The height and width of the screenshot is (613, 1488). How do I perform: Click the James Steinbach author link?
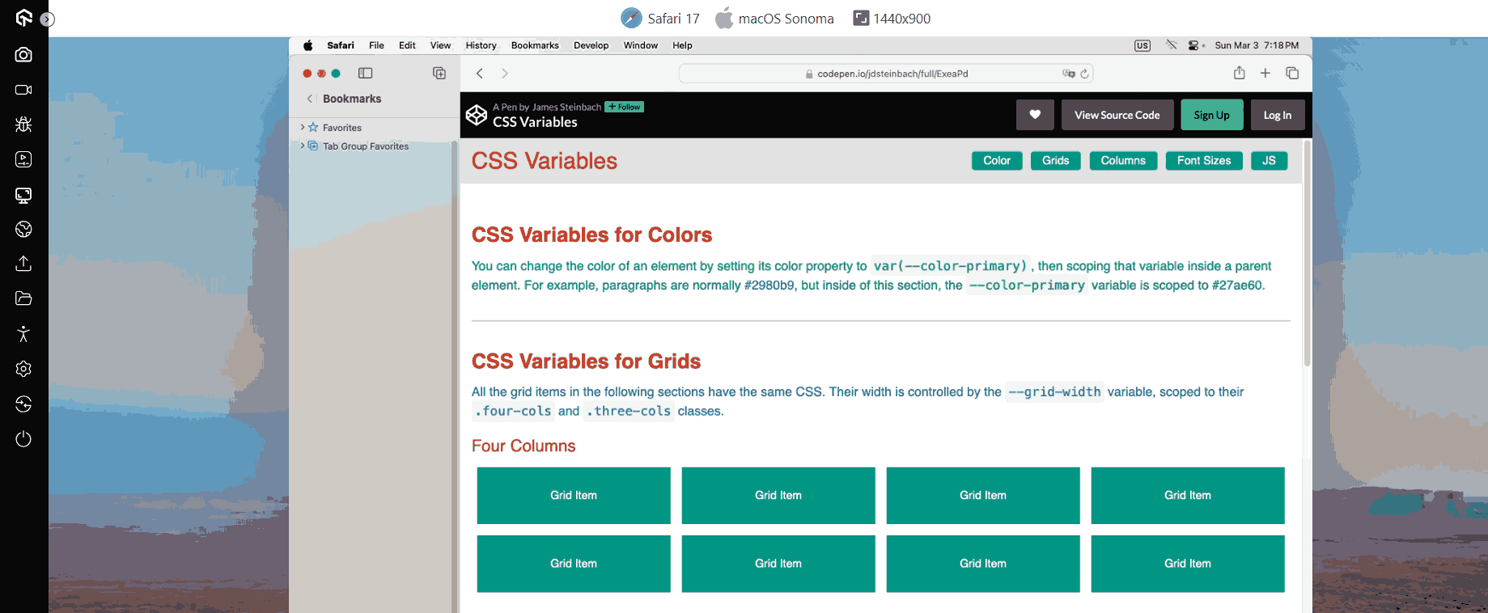pos(566,107)
